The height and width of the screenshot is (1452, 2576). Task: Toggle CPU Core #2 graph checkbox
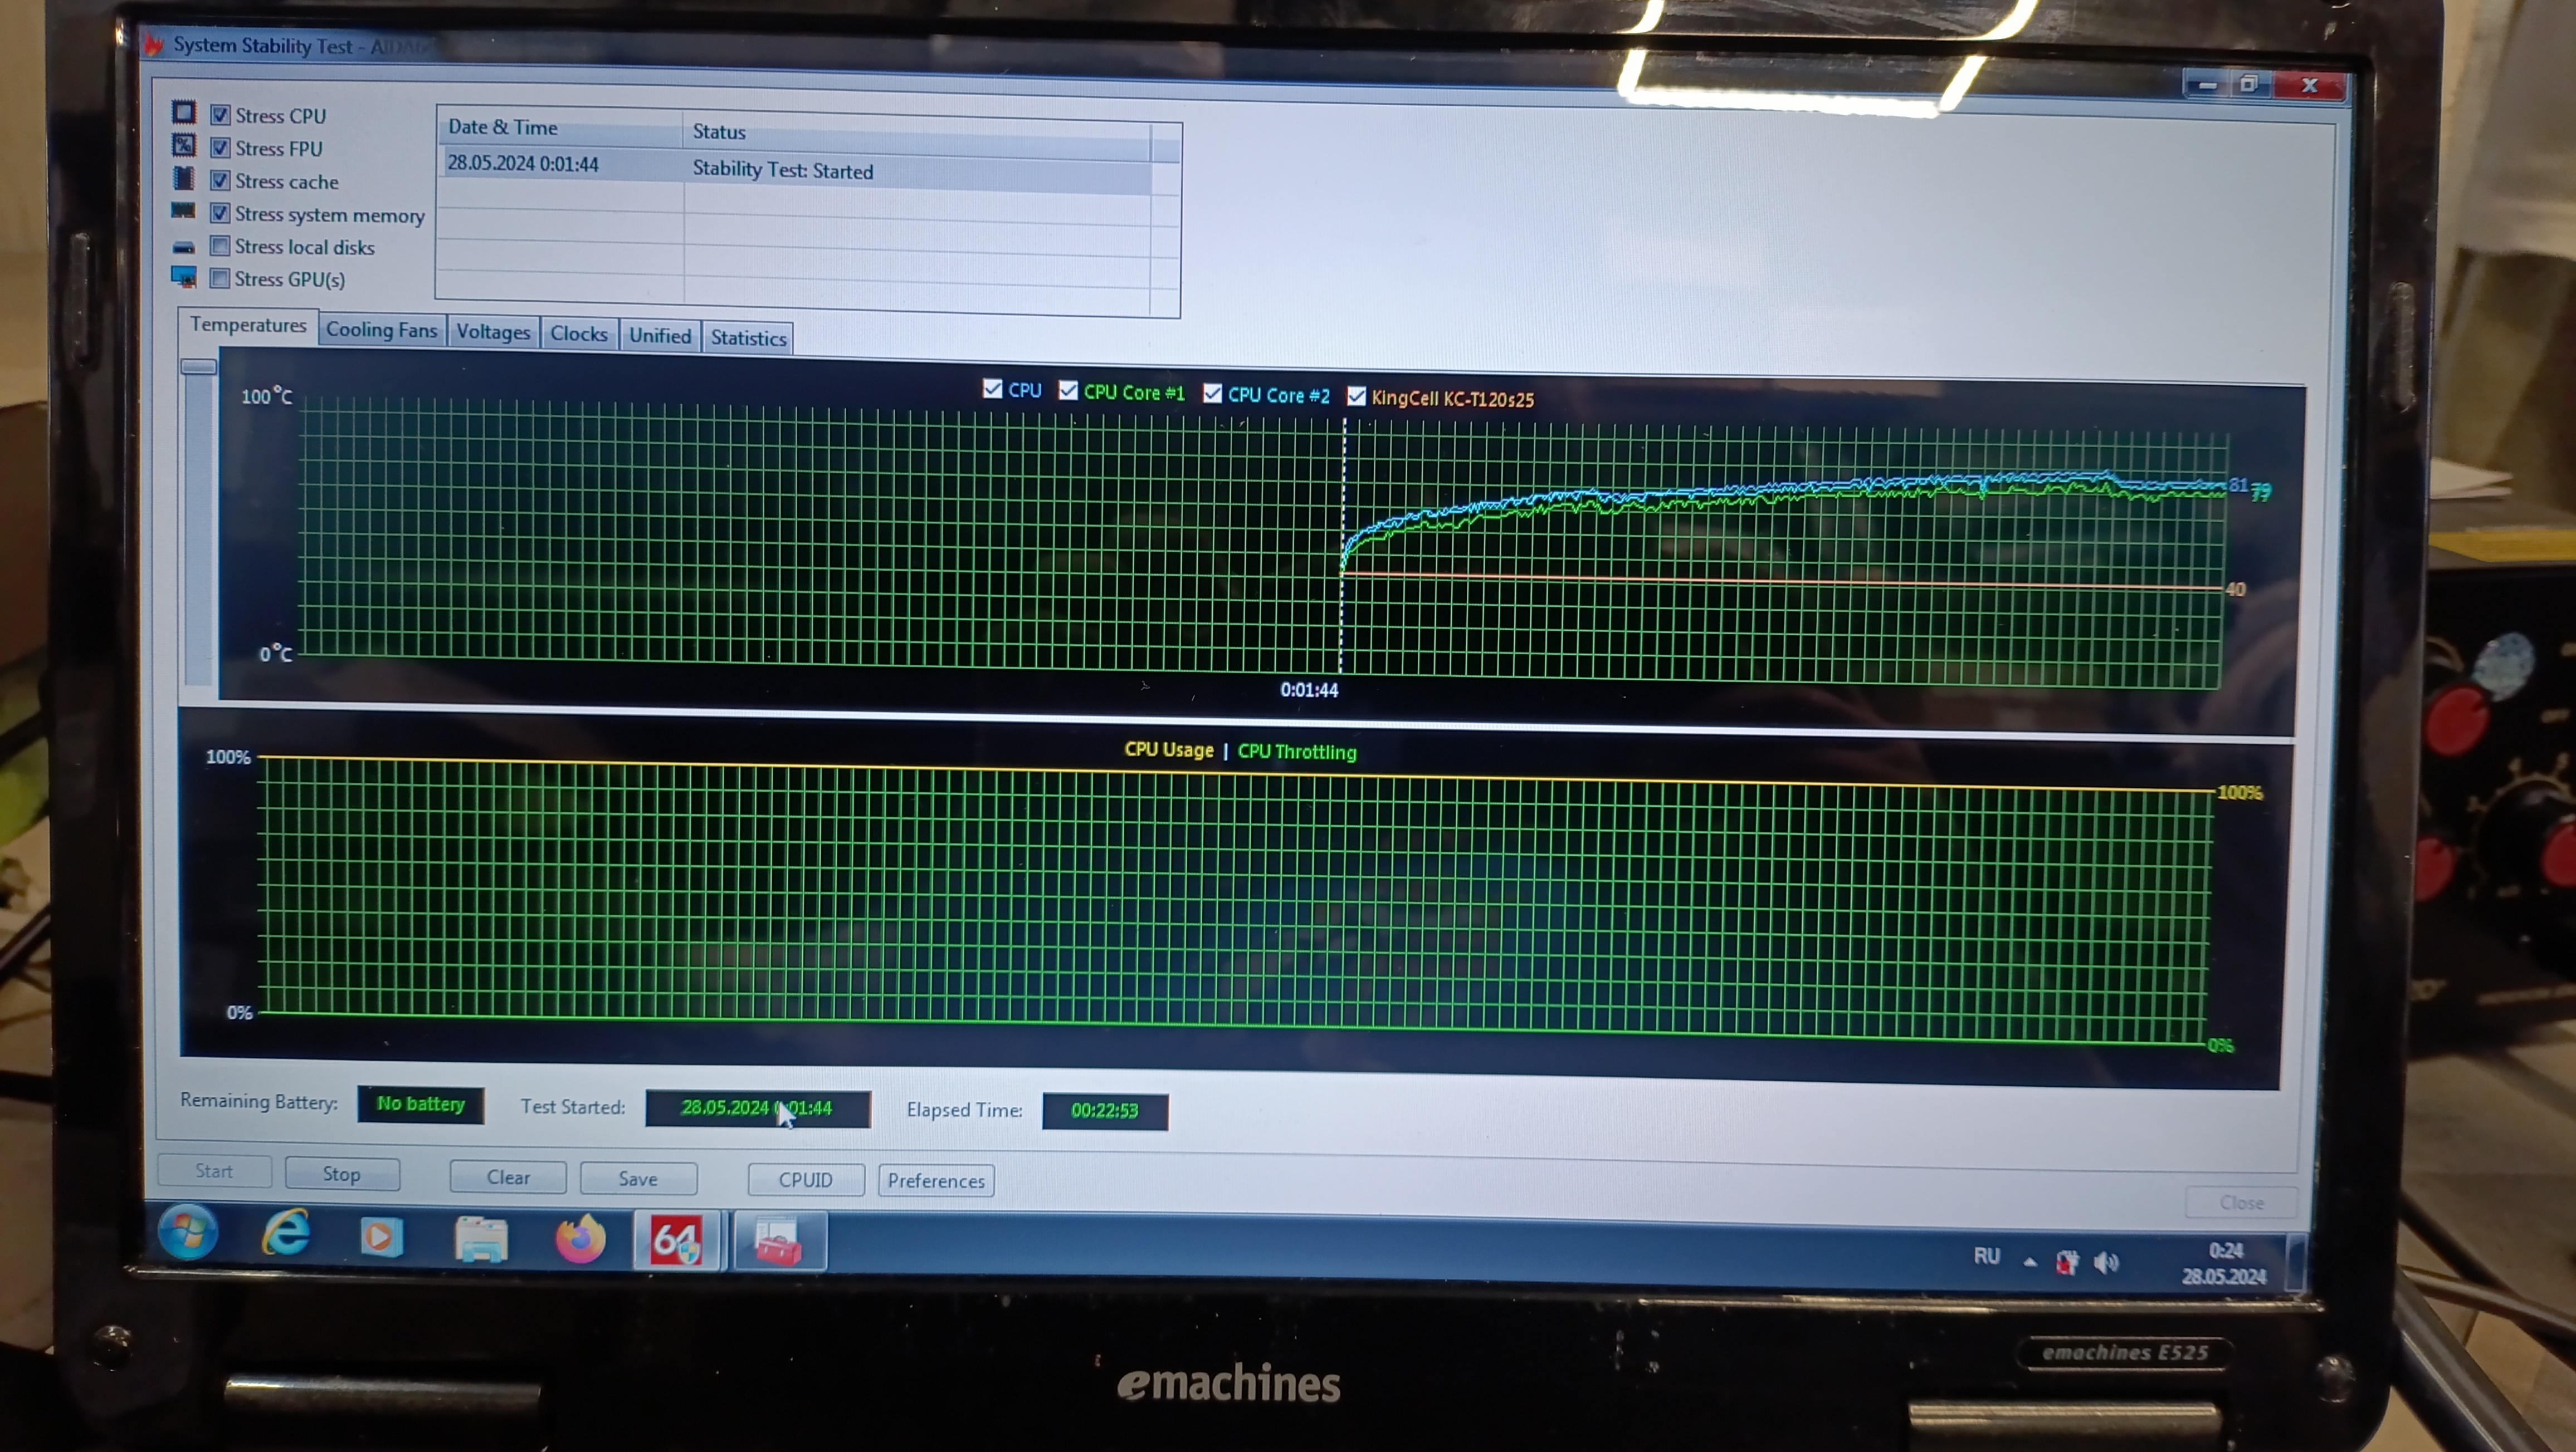tap(1212, 394)
